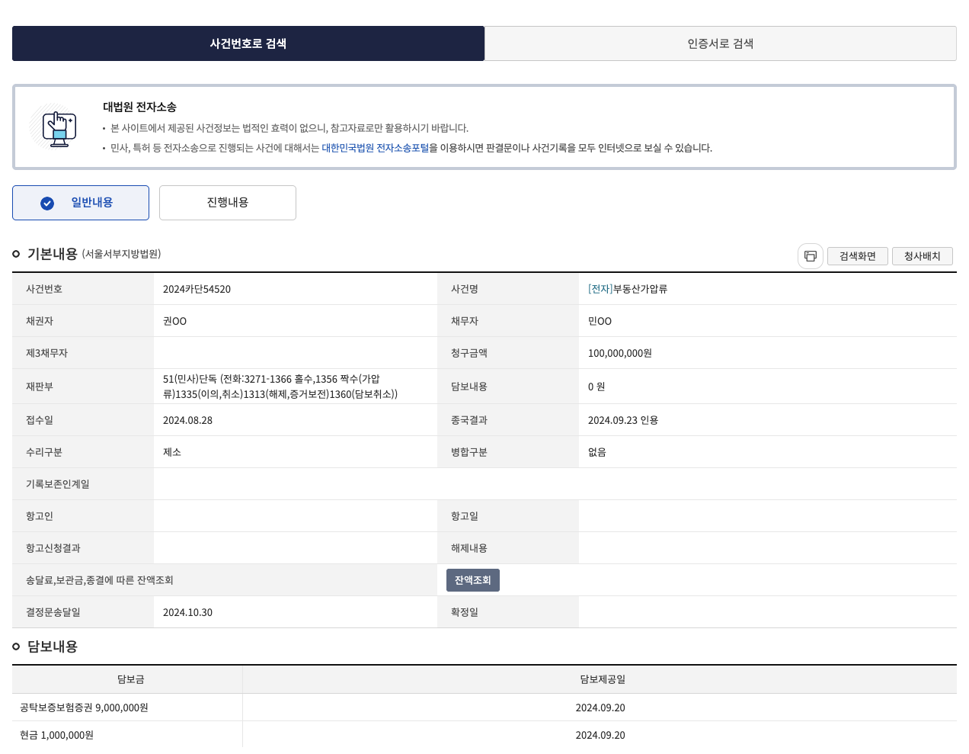Click the bullet icon before 담보내용 heading
Viewport: 969px width, 754px height.
click(16, 647)
